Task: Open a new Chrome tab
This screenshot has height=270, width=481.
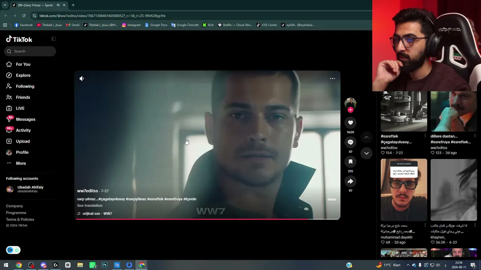Action: coord(73,5)
